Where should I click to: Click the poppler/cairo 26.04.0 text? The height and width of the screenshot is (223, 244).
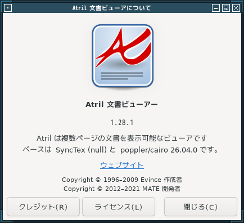(159, 150)
